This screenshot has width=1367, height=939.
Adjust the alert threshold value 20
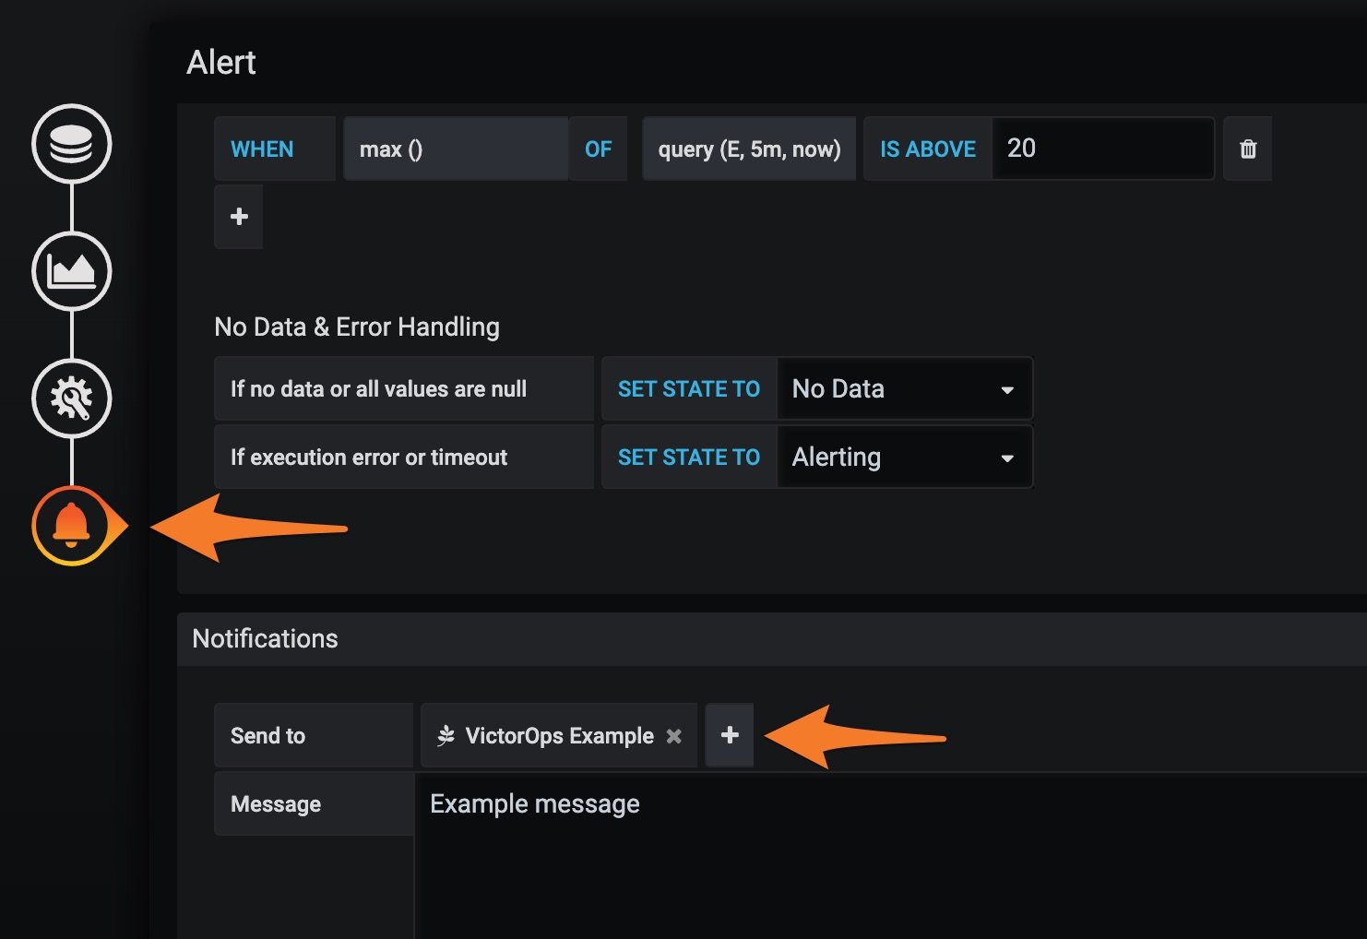[x=1103, y=149]
